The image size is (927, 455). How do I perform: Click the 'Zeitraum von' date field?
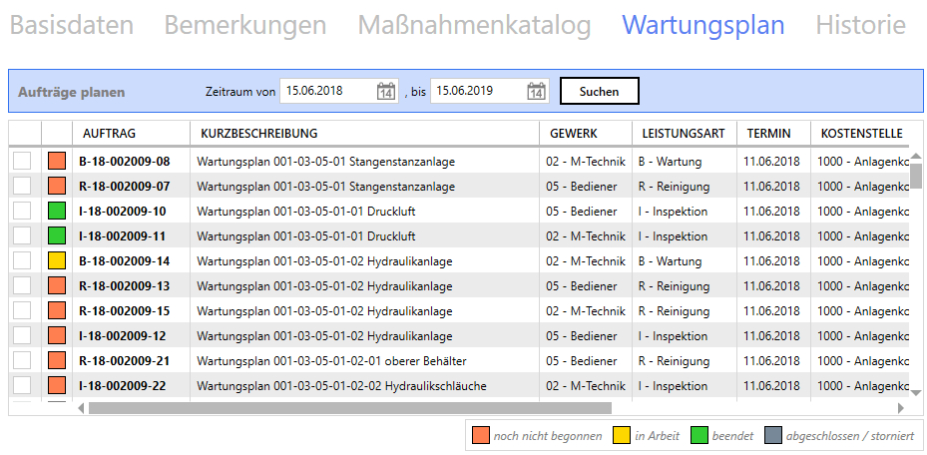tap(327, 91)
